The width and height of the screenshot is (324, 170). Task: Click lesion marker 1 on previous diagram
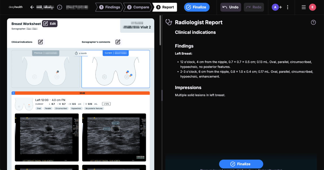coord(58,72)
